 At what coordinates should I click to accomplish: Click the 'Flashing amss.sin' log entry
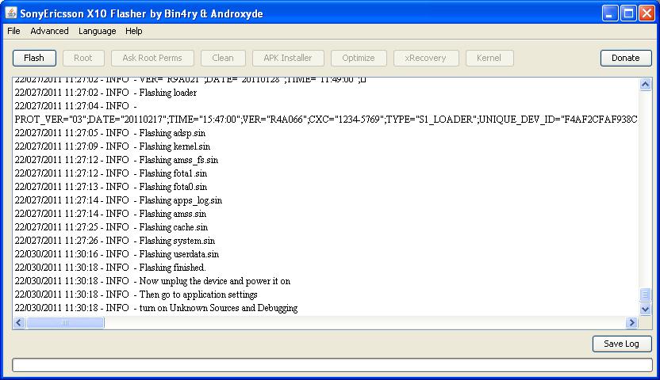pos(110,213)
